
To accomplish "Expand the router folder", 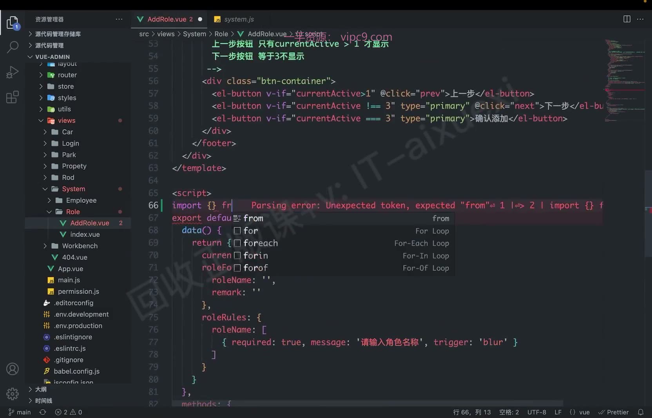I will 67,75.
